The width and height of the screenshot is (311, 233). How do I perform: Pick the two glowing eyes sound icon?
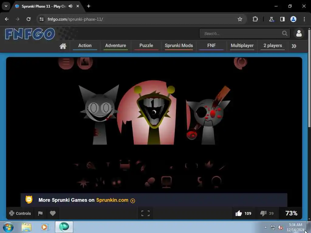point(116,182)
